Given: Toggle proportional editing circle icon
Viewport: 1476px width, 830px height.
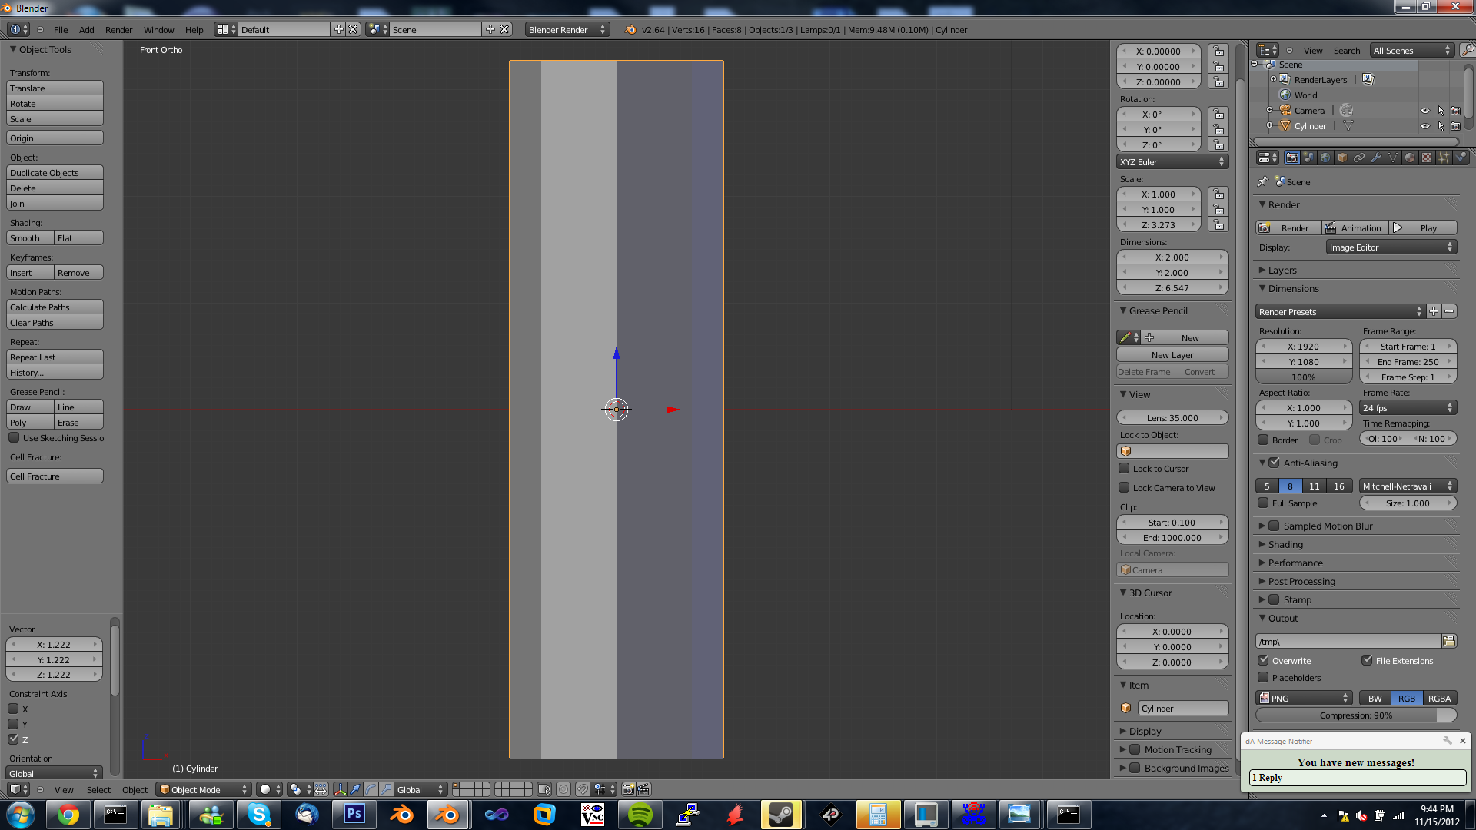Looking at the screenshot, I should pyautogui.click(x=563, y=789).
